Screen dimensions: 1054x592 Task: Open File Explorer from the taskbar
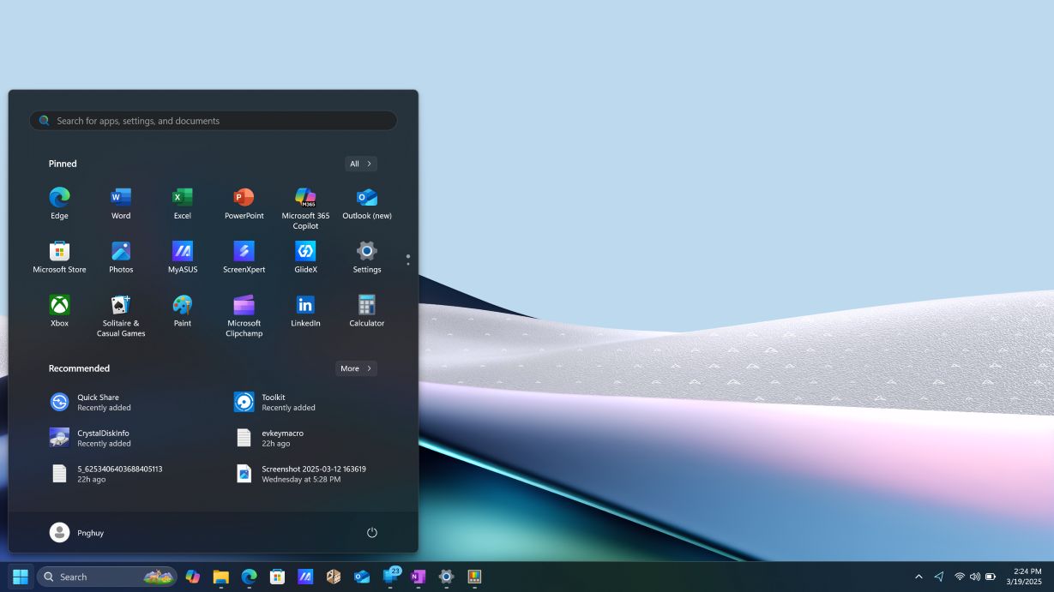(220, 577)
